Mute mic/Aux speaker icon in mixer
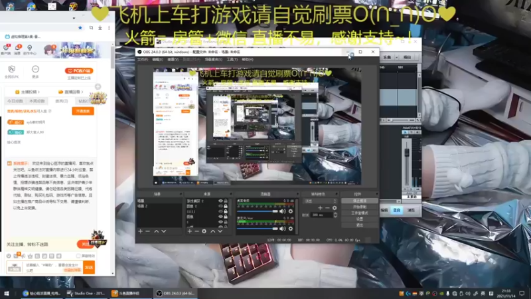Image resolution: width=531 pixels, height=299 pixels. tap(283, 229)
